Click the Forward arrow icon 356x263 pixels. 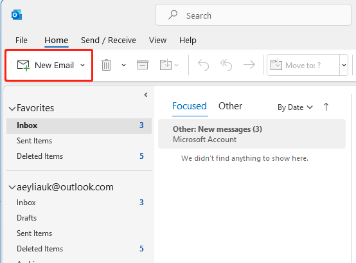pyautogui.click(x=249, y=65)
